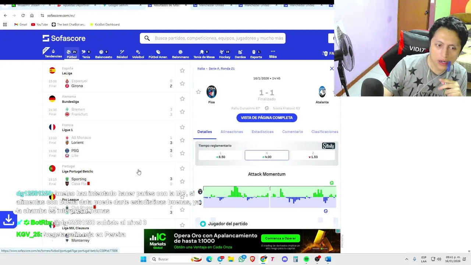Select home win odds 6.50
Viewport: 471px width, 265px height.
point(220,155)
